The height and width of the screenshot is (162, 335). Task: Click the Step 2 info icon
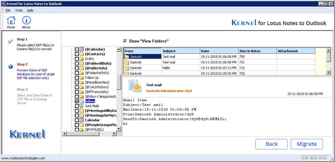click(x=11, y=67)
